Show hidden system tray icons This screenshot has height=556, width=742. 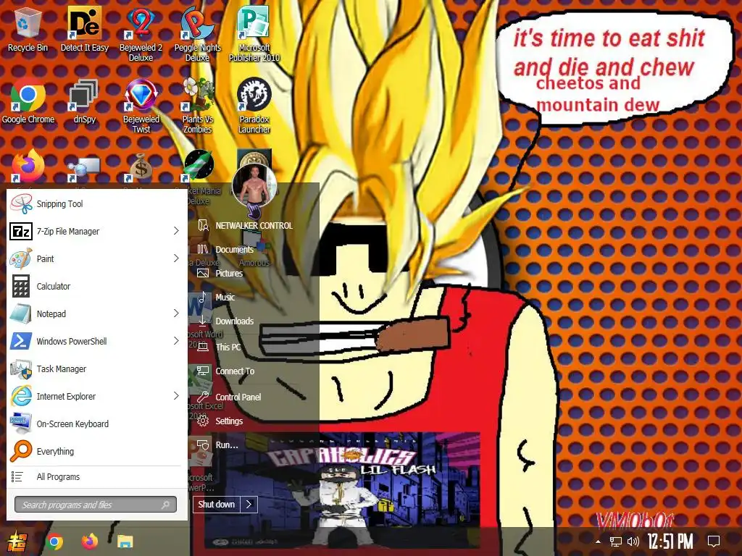click(x=598, y=542)
